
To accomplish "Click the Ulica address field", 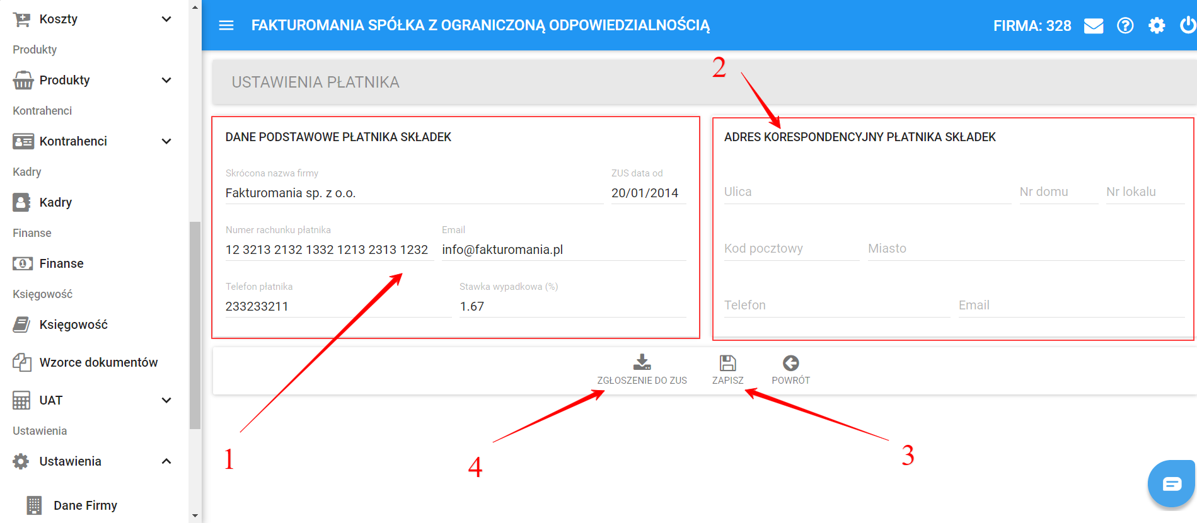I will tap(868, 192).
